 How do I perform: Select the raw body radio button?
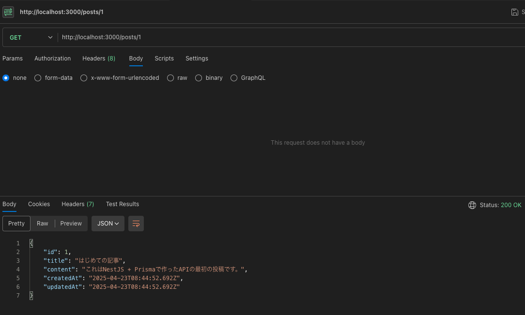click(170, 78)
